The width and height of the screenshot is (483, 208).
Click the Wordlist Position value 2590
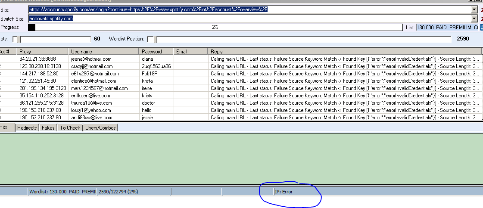(x=463, y=39)
